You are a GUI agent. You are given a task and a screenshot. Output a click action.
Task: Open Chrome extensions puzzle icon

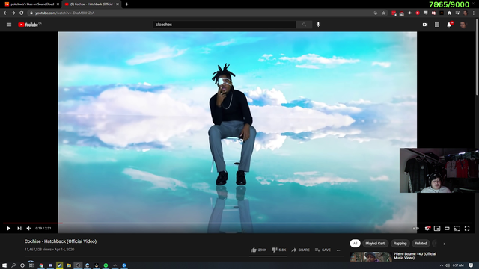pos(449,13)
